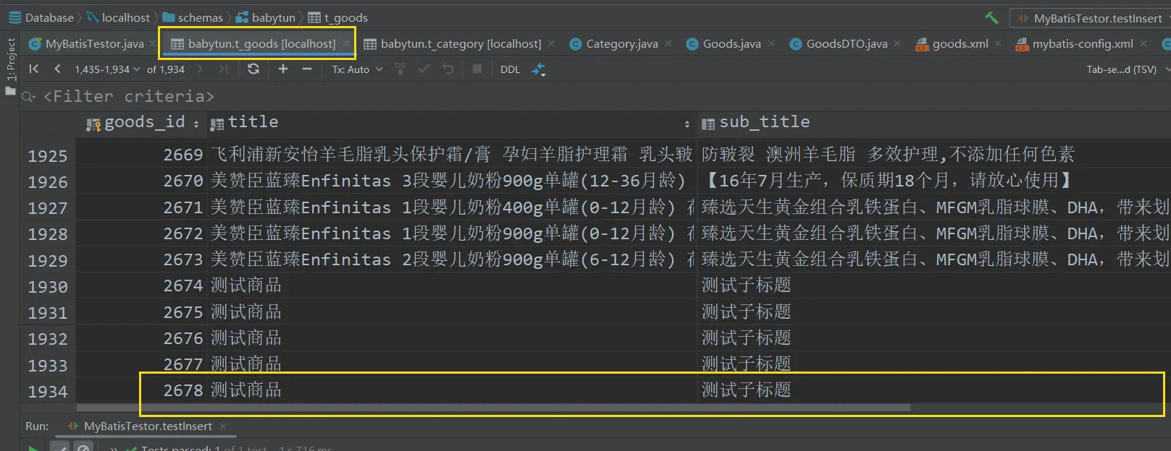
Task: Close the goods.xml tab
Action: (998, 43)
